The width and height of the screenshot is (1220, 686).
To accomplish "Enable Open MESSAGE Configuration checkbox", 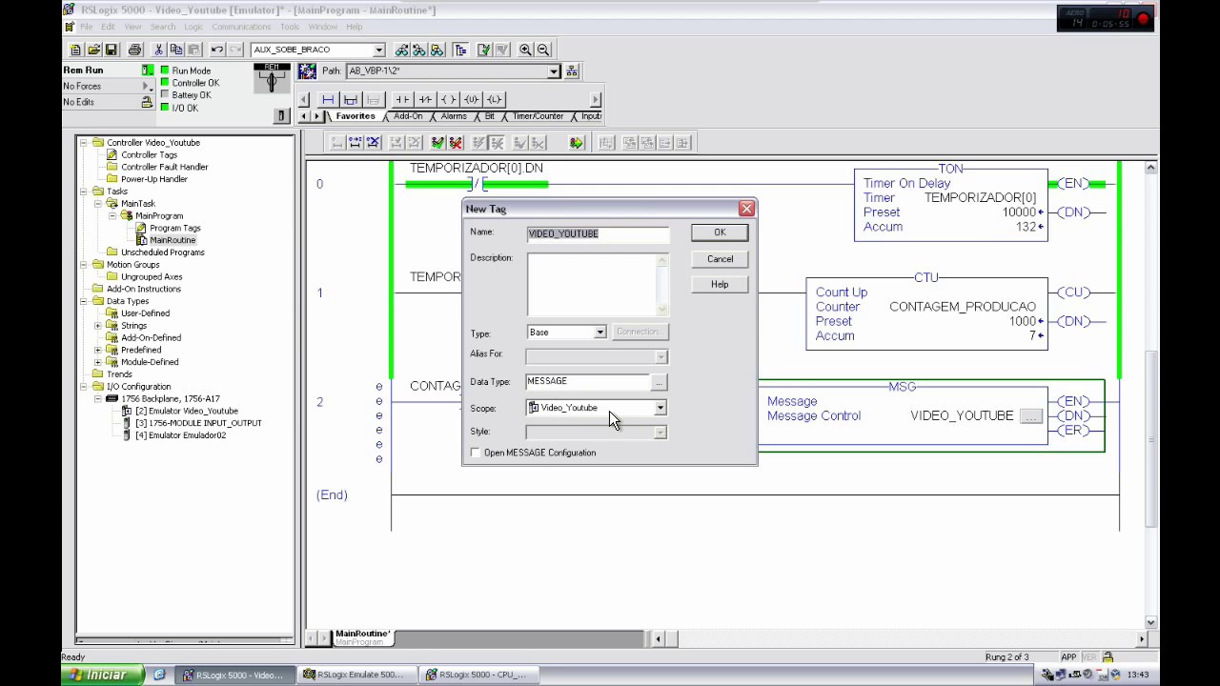I will tap(476, 453).
